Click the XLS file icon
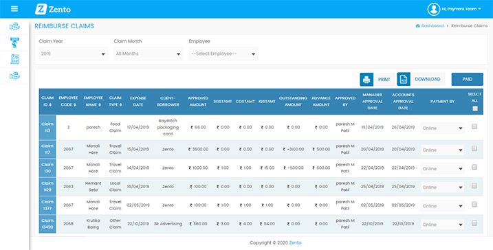 pos(404,79)
